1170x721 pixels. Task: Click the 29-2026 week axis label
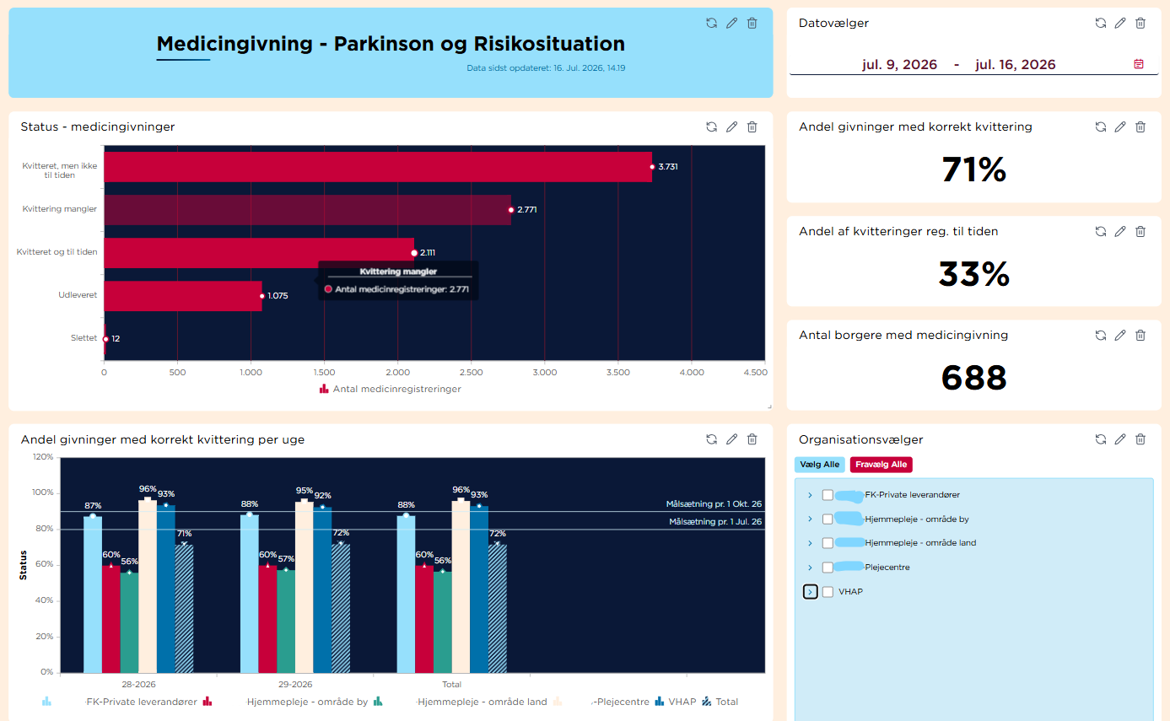[x=295, y=685]
